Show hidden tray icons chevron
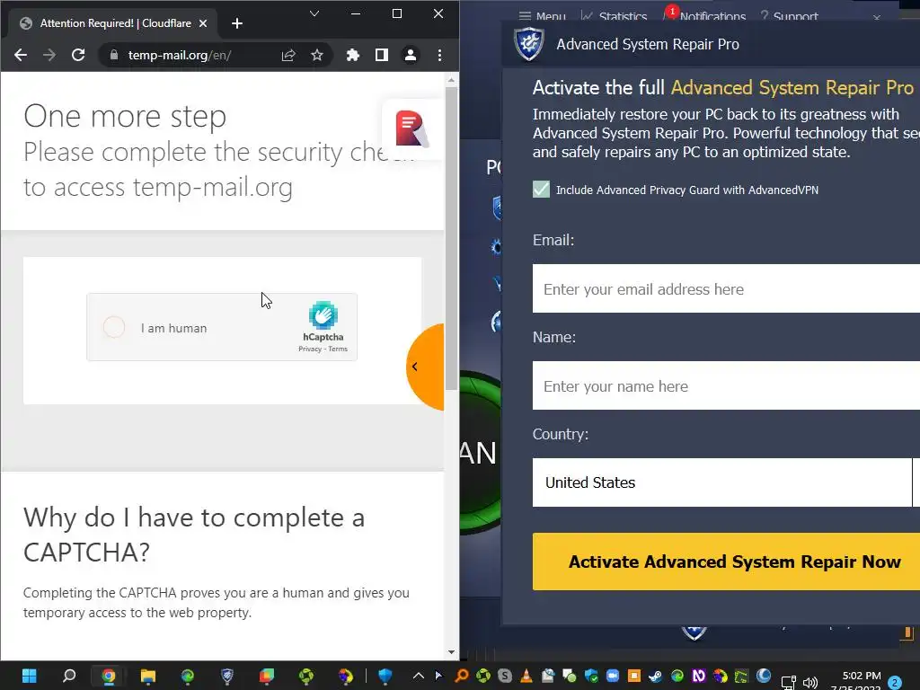Image resolution: width=920 pixels, height=690 pixels. pyautogui.click(x=419, y=676)
